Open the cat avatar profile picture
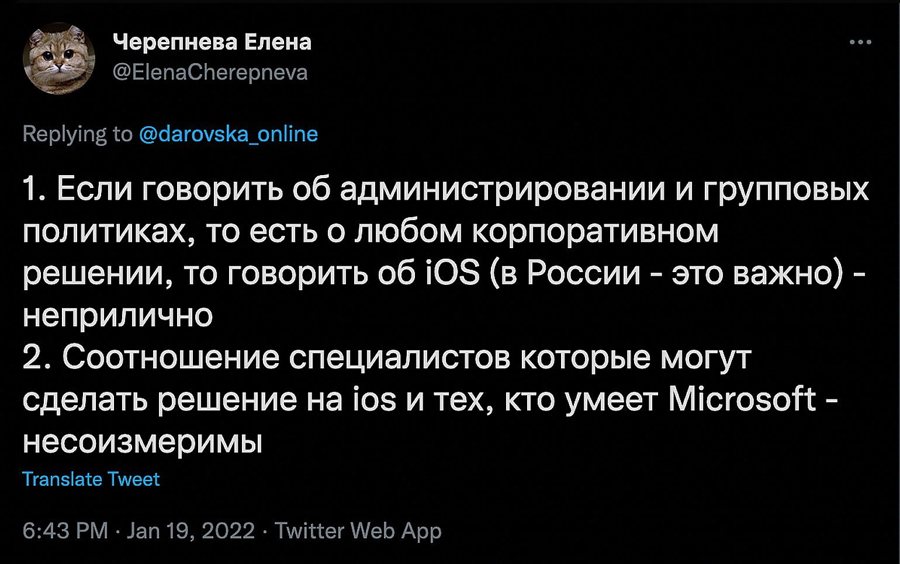The image size is (900, 564). [x=58, y=58]
